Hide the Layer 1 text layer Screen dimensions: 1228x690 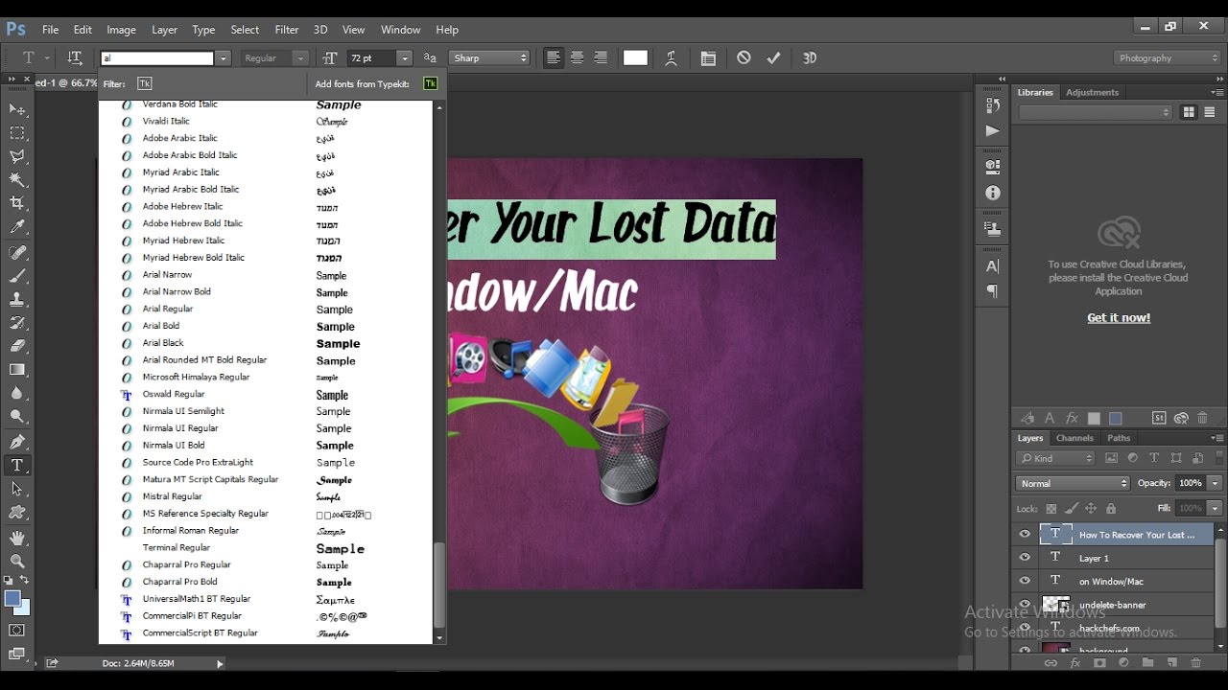click(x=1025, y=558)
